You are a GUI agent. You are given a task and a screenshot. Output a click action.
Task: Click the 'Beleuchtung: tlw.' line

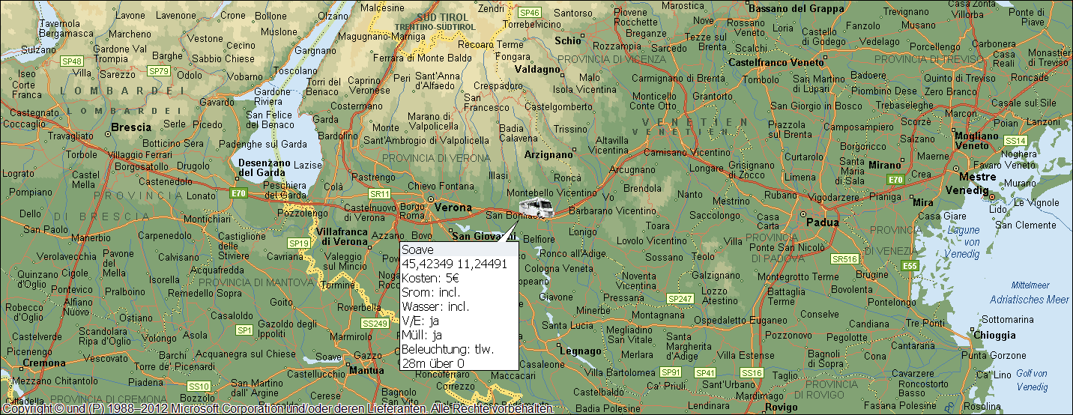coord(448,349)
